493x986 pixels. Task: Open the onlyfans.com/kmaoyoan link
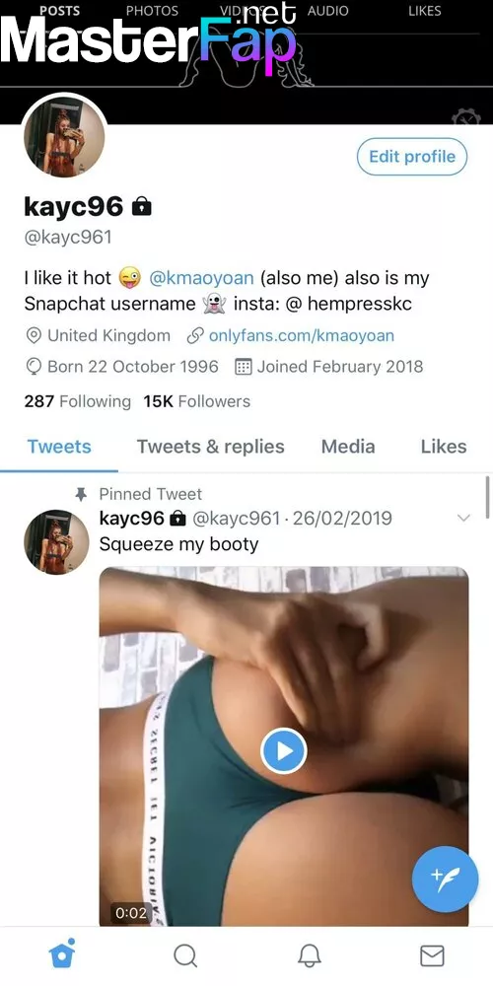point(301,336)
